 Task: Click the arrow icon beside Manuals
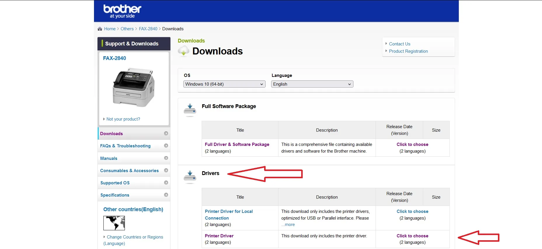click(x=166, y=158)
